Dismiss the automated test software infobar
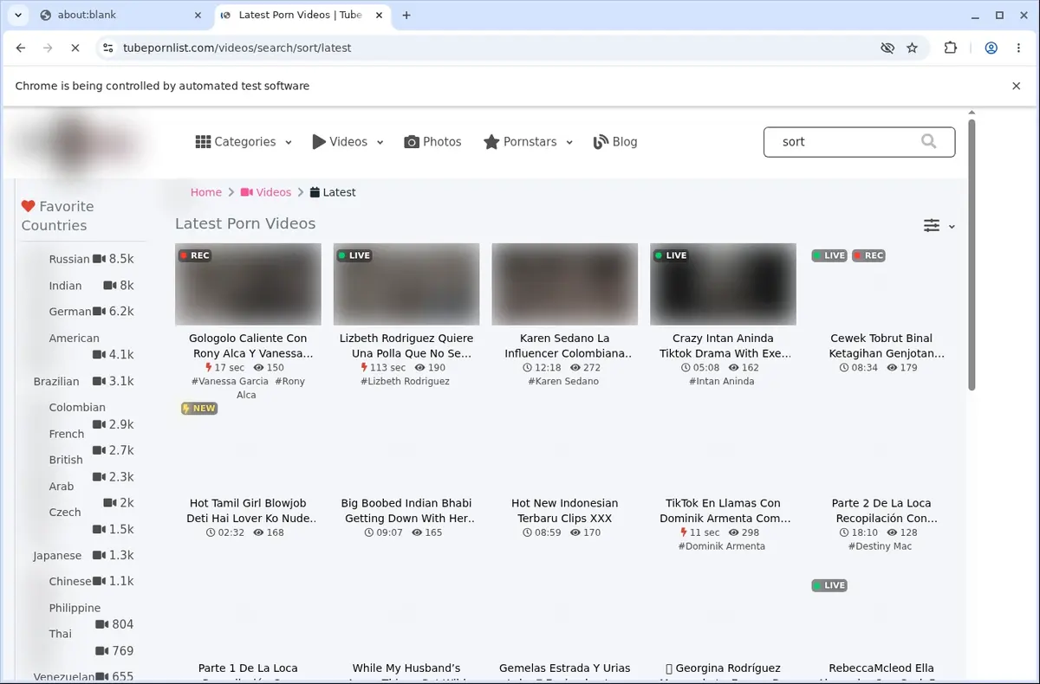Screen dimensions: 1040x684 tap(1016, 86)
